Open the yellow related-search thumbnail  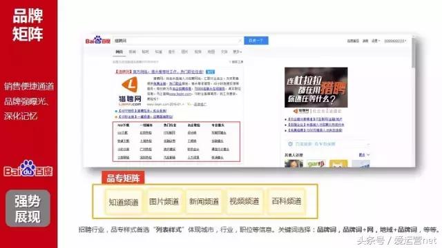pyautogui.click(x=338, y=163)
